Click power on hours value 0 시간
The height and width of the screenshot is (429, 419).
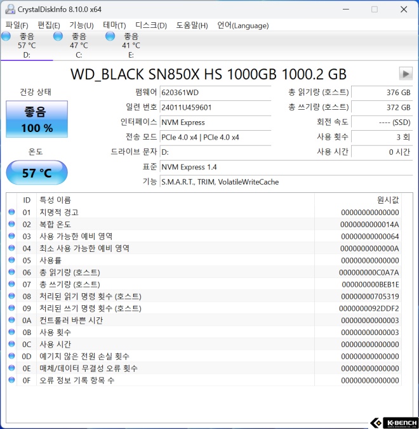coord(382,152)
